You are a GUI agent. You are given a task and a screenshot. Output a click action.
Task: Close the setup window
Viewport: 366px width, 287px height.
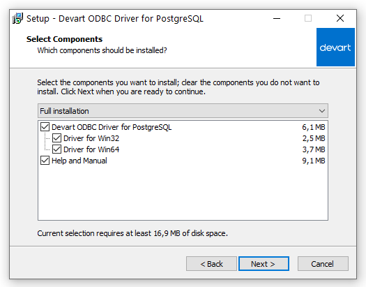point(340,18)
